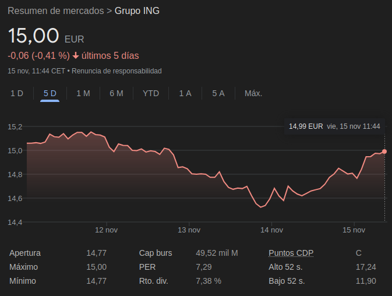Click the Grupo ING breadcrumb title
The image size is (392, 296).
click(137, 10)
